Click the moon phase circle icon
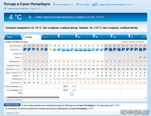This screenshot has width=151, height=116. [72, 94]
